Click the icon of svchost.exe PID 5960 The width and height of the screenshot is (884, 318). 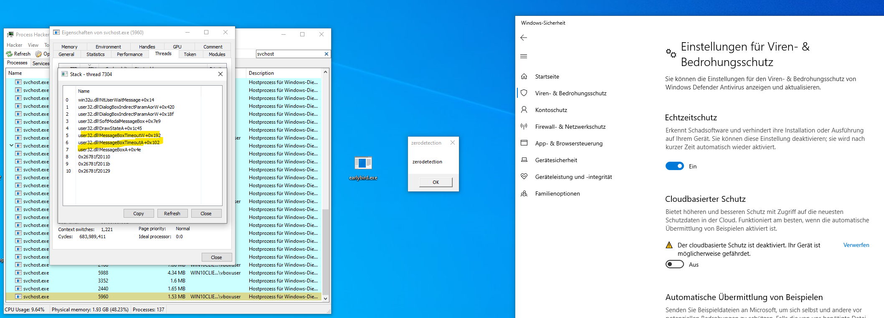coord(18,297)
